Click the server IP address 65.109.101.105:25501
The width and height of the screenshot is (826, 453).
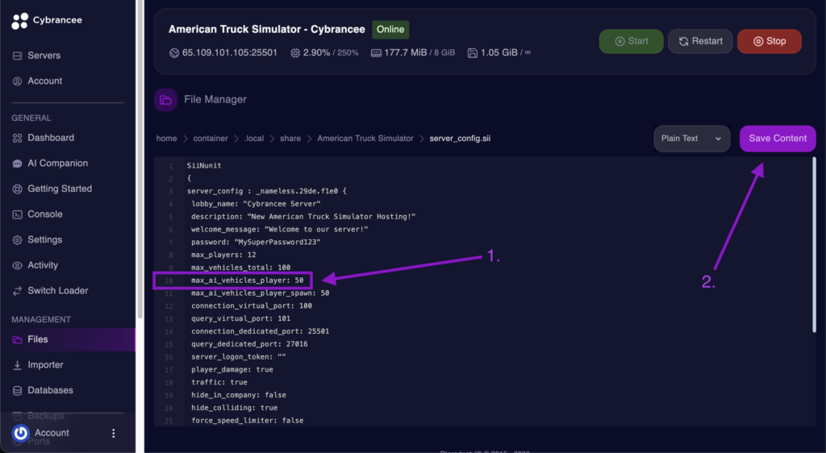[229, 52]
